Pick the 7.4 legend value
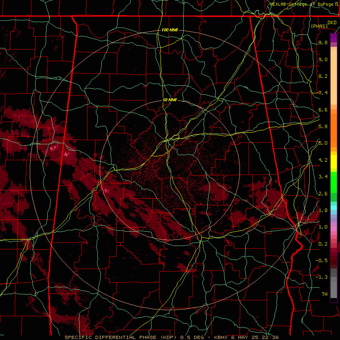340x340 pixels. 323,93
